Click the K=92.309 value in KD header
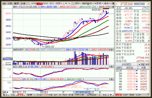The image size is (152, 98). click(33, 67)
